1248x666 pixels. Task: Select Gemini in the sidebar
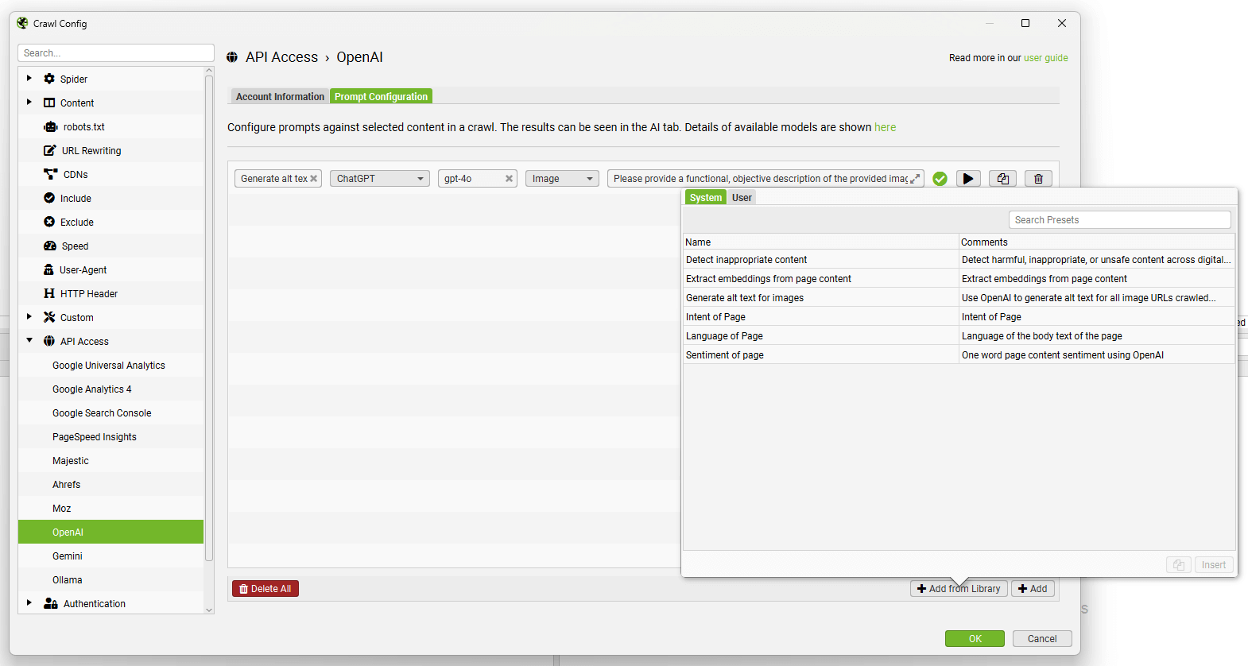(x=68, y=556)
